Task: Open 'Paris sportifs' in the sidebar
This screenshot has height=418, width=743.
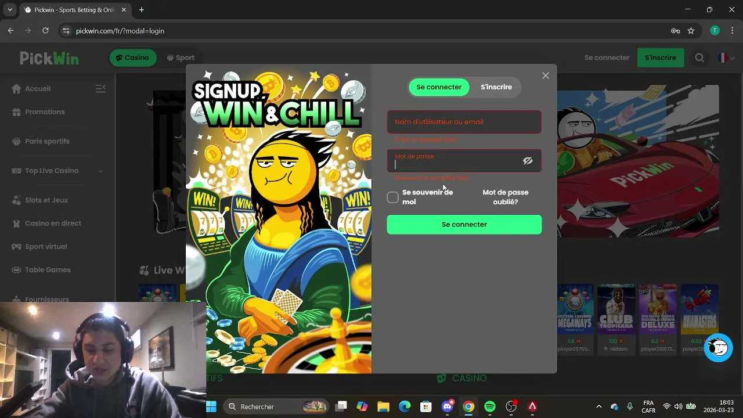Action: [47, 142]
